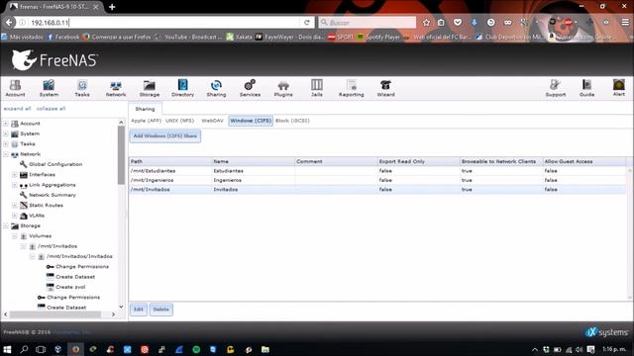Expand Link Aggregations tree node
The image size is (634, 356).
pos(15,185)
